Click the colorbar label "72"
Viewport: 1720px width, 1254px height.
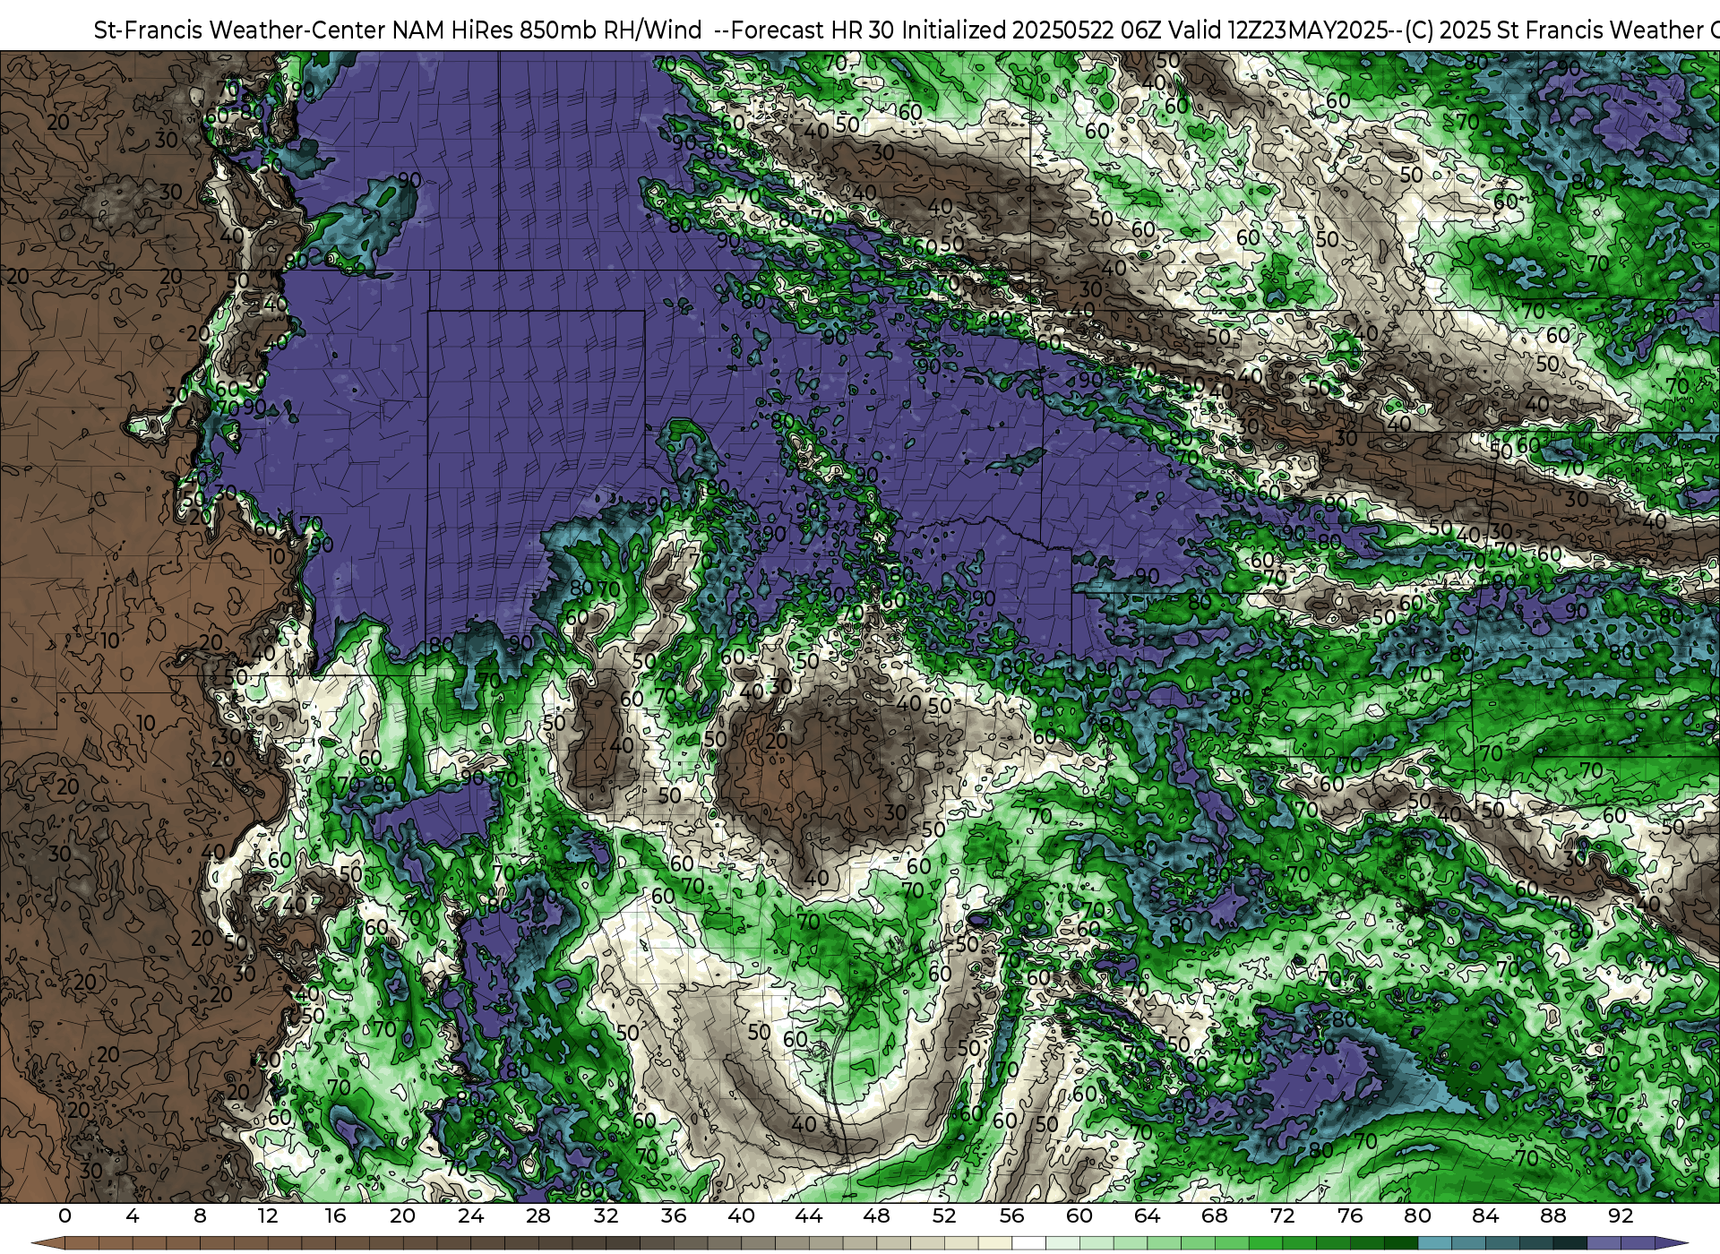click(x=1283, y=1215)
